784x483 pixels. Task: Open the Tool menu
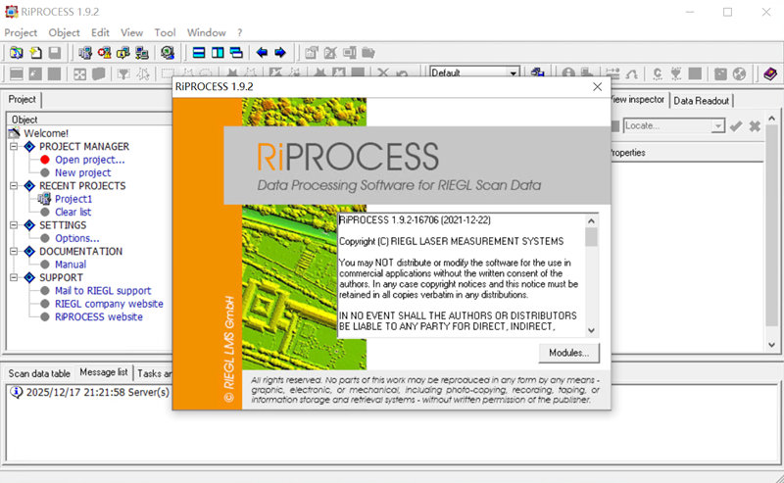[x=165, y=32]
